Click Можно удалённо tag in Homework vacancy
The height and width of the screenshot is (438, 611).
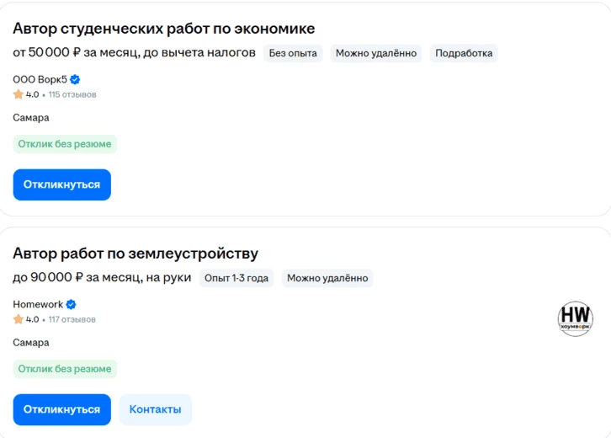pos(327,278)
